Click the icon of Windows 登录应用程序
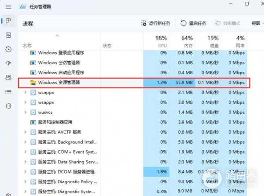 pos(33,53)
